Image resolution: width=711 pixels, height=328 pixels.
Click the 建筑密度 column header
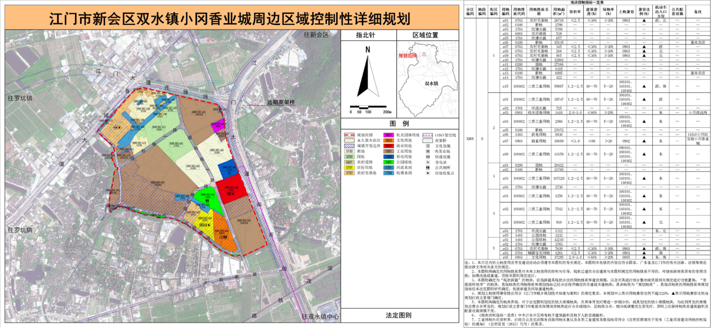coord(592,12)
